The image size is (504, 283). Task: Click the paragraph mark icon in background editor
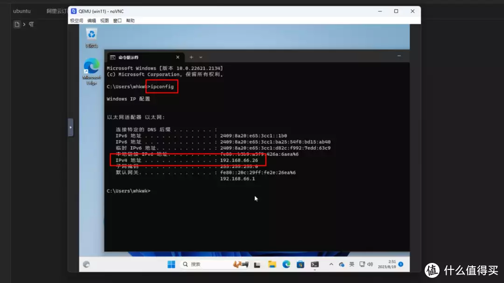(x=31, y=24)
